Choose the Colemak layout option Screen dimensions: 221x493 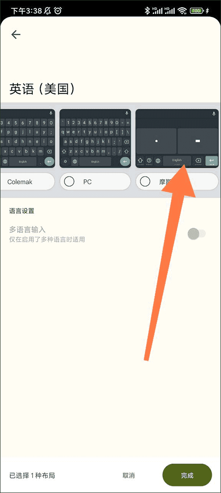(x=27, y=182)
